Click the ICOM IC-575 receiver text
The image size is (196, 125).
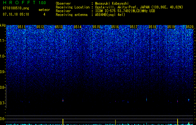[125, 11]
